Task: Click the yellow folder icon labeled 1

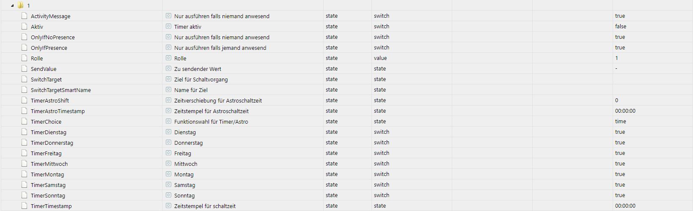Action: (20, 5)
